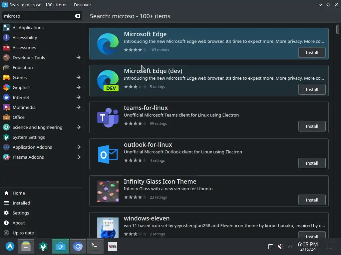Open the application launcher in taskbar
Image resolution: width=341 pixels, height=255 pixels.
[x=10, y=246]
